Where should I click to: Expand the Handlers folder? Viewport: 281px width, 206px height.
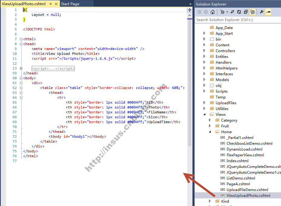tap(204, 62)
